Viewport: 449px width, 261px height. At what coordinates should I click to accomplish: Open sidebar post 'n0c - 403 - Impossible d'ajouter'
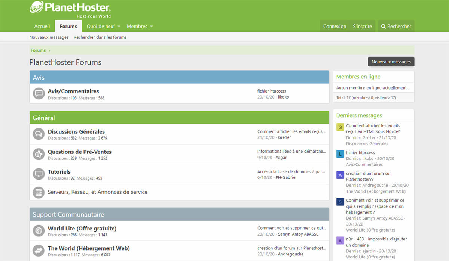[376, 242]
